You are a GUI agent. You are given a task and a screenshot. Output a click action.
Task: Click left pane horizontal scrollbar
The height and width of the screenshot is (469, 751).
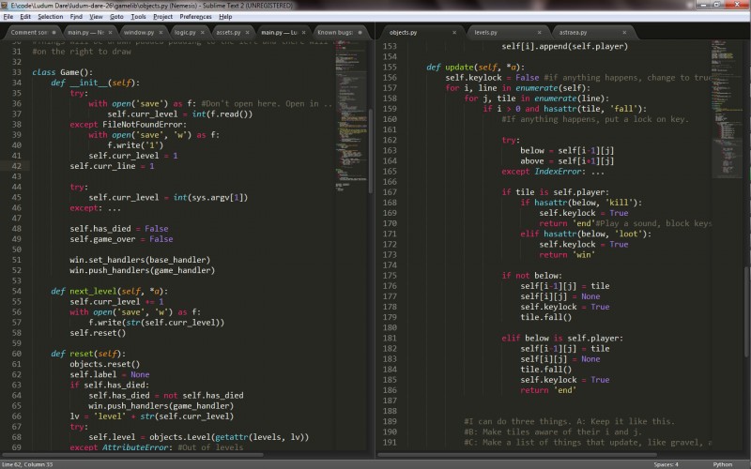click(x=132, y=455)
